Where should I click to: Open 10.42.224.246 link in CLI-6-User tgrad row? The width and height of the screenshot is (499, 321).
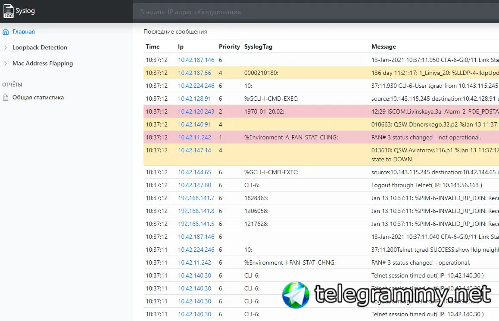pos(196,86)
